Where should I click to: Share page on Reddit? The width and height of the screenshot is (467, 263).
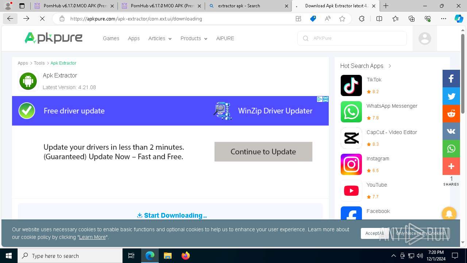click(x=451, y=114)
